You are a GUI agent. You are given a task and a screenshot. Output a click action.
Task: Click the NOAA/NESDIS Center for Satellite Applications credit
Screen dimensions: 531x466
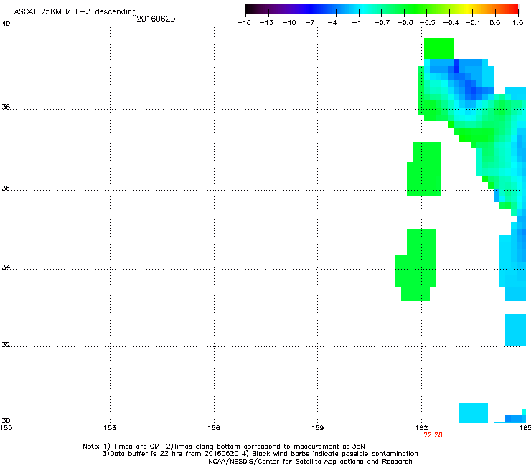pos(310,462)
